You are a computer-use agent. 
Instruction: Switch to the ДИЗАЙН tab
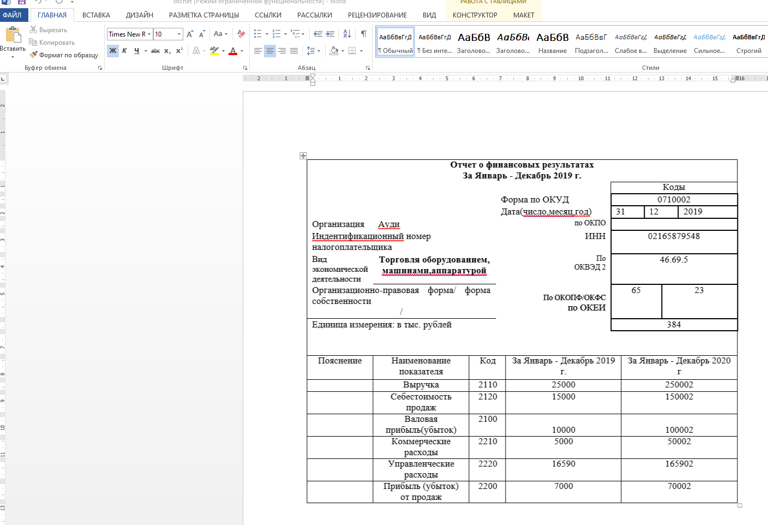(x=140, y=15)
